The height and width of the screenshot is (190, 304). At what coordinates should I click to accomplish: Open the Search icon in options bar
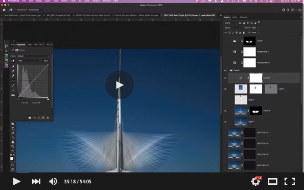tap(288, 10)
